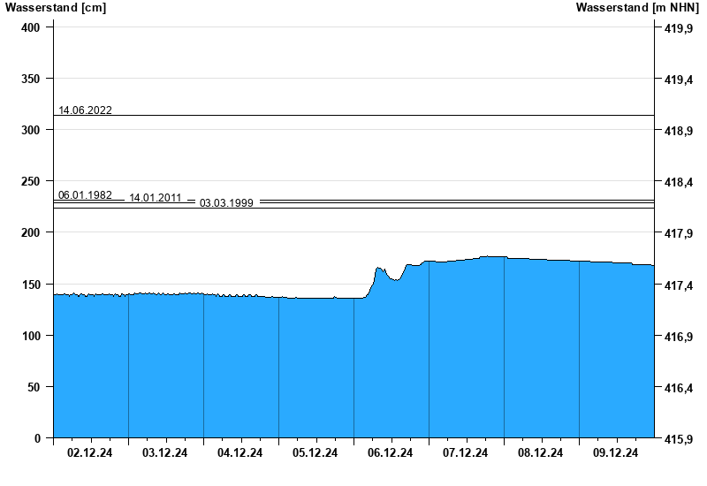Click the 0 tick at the left axis origin
The image size is (707, 486).
click(37, 438)
